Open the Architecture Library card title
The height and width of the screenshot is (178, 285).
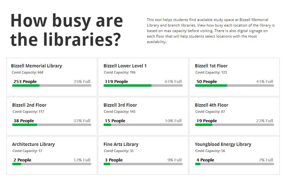tap(33, 144)
